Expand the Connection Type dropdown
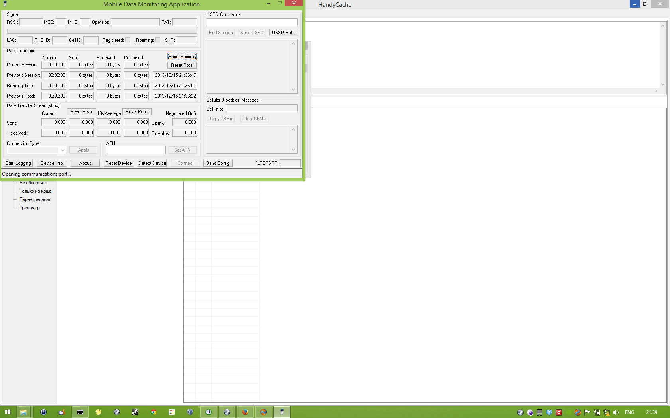 coord(63,150)
